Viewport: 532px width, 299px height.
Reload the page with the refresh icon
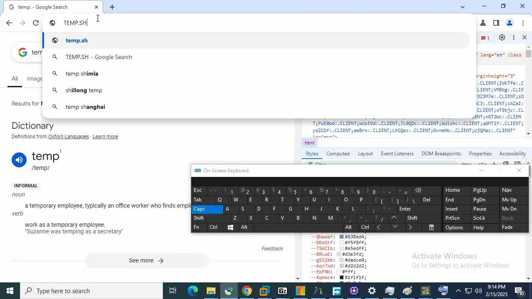point(36,23)
